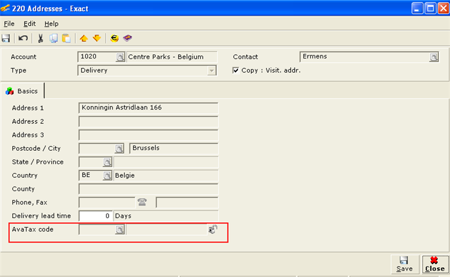The image size is (450, 277).
Task: Click into the Address 3 field
Action: 148,135
